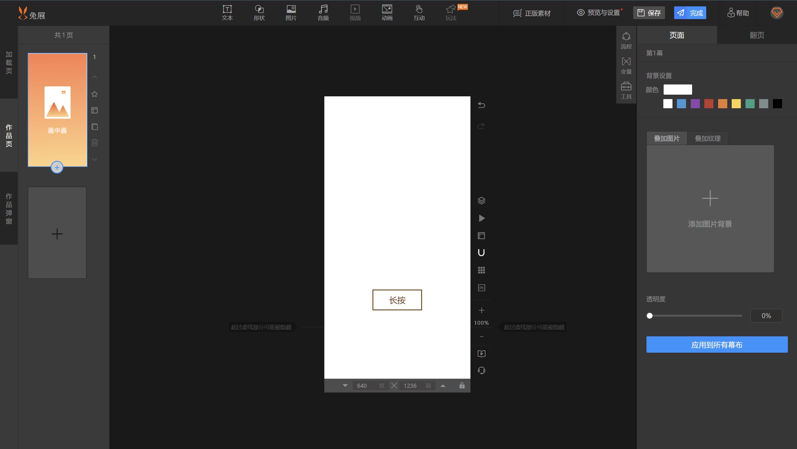Choose the white color swatch
797x449 pixels.
tap(668, 104)
